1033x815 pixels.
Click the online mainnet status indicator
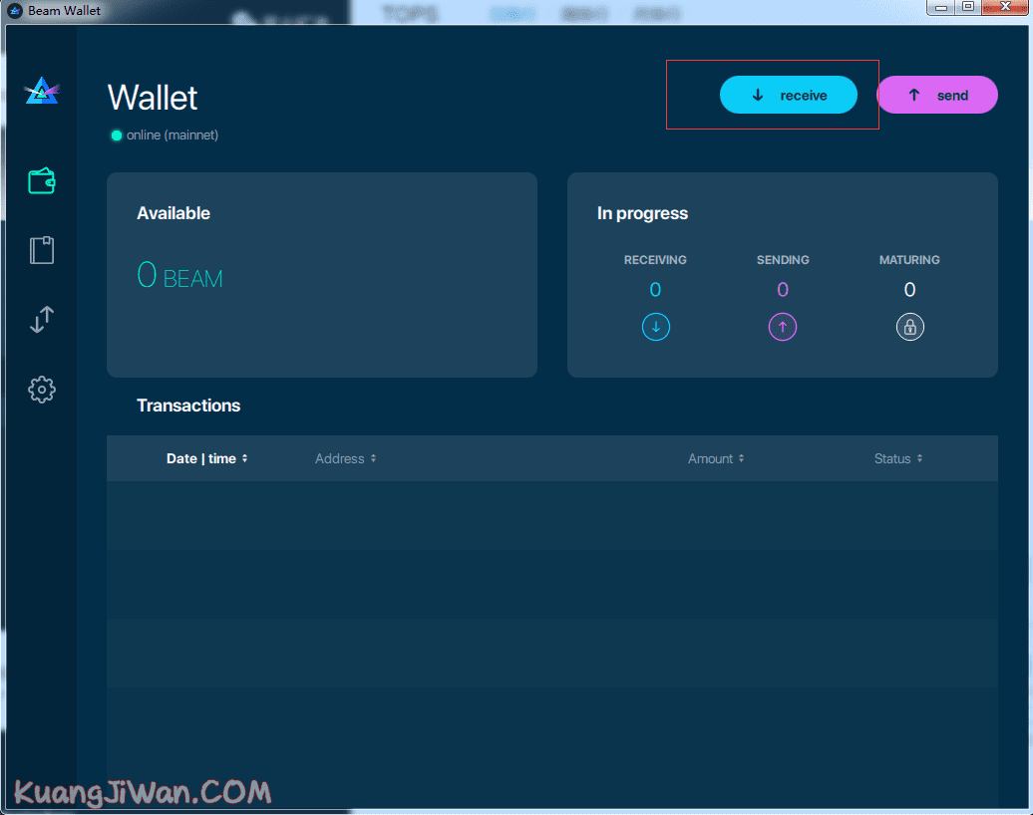164,135
